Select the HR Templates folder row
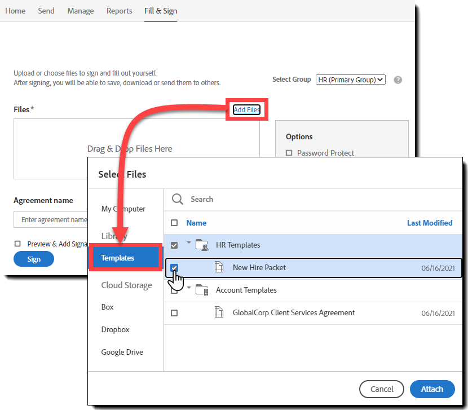 click(313, 245)
